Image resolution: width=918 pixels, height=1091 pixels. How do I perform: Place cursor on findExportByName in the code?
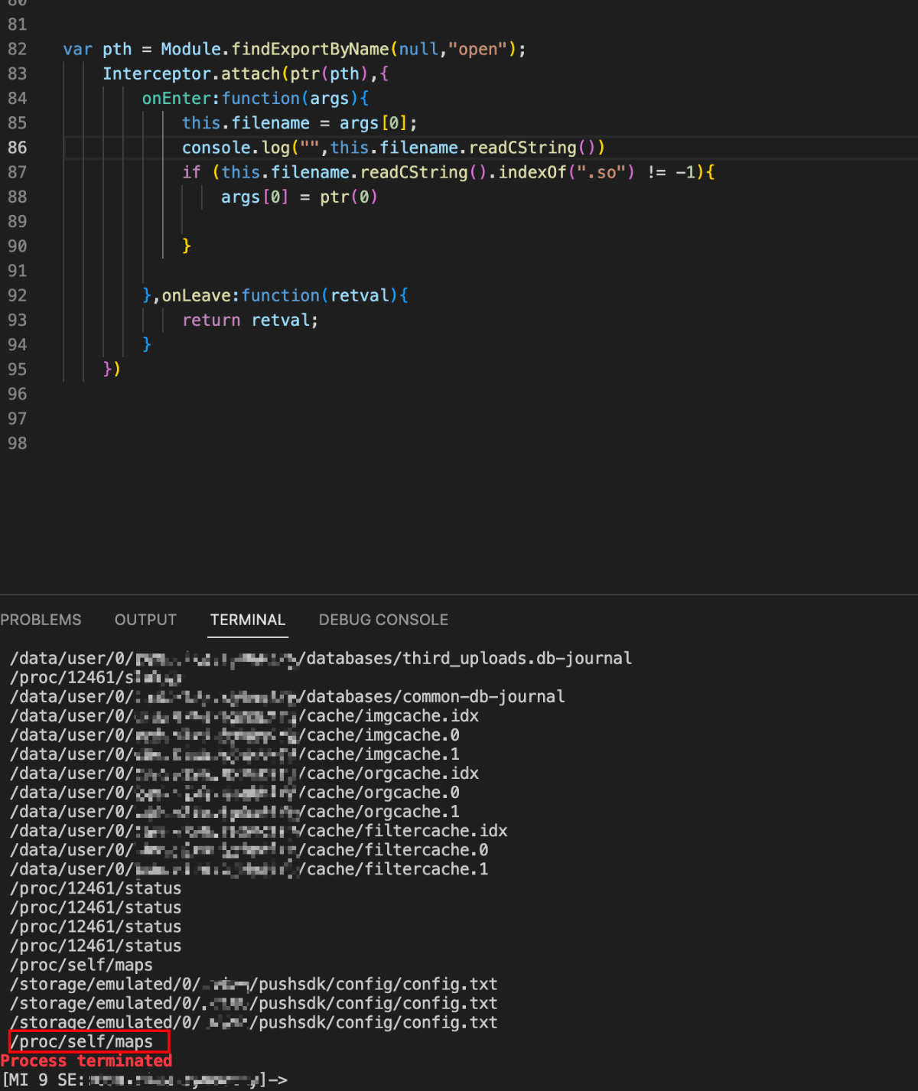310,49
